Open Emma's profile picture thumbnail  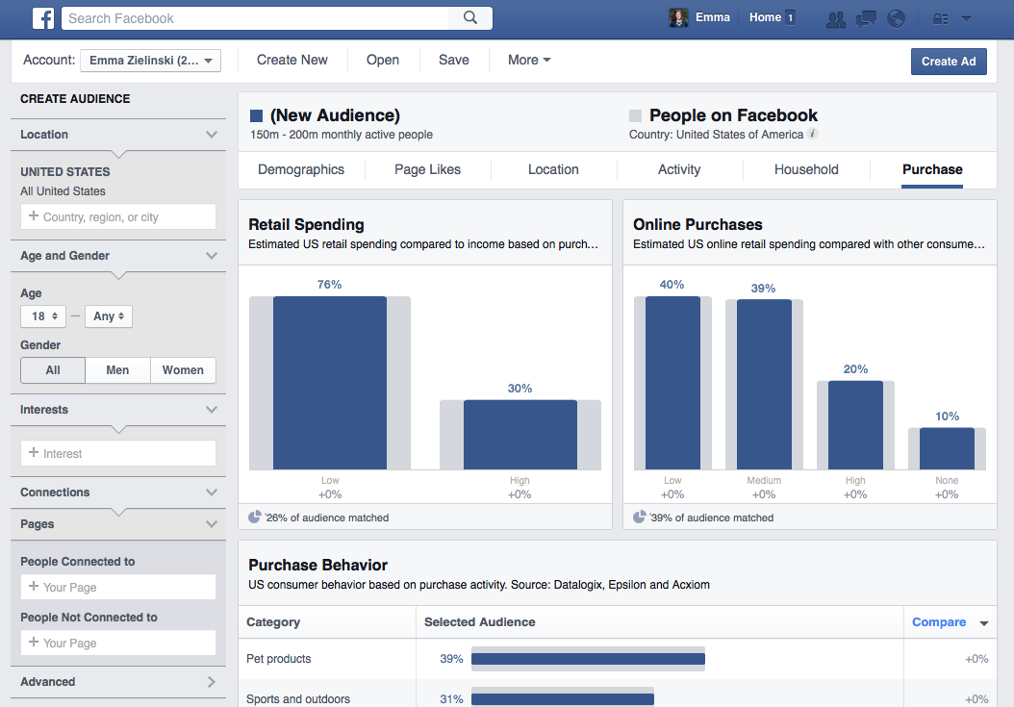tap(678, 17)
